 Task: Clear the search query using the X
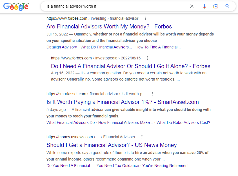192,6
